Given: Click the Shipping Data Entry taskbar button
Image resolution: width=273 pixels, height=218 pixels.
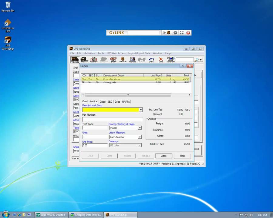Looking at the screenshot, I should (86, 215).
